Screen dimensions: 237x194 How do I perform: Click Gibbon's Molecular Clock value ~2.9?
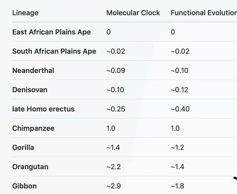[x=113, y=186]
